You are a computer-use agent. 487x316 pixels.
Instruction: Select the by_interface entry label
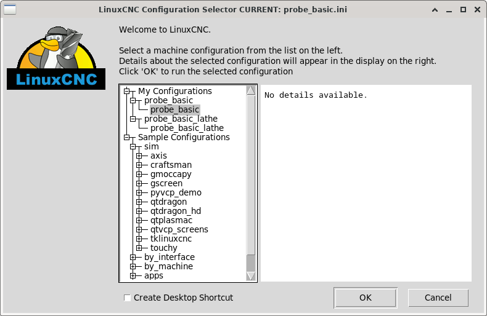[170, 257]
